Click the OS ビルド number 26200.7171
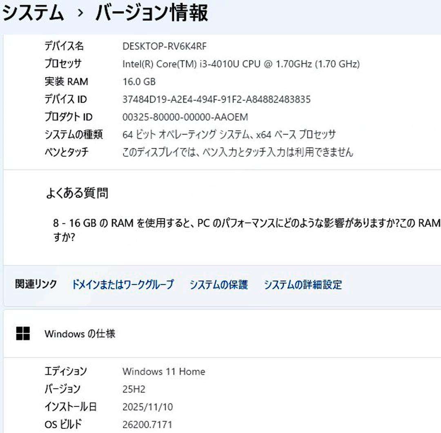Viewport: 441px width, 433px height. (x=147, y=424)
